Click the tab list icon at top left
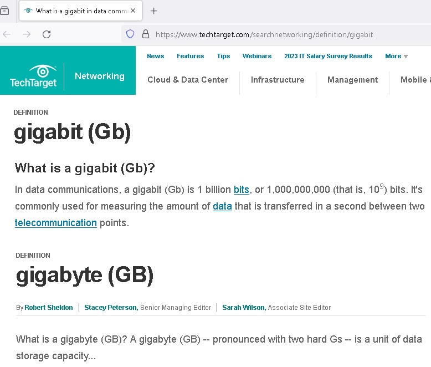The image size is (431, 367). (4, 11)
